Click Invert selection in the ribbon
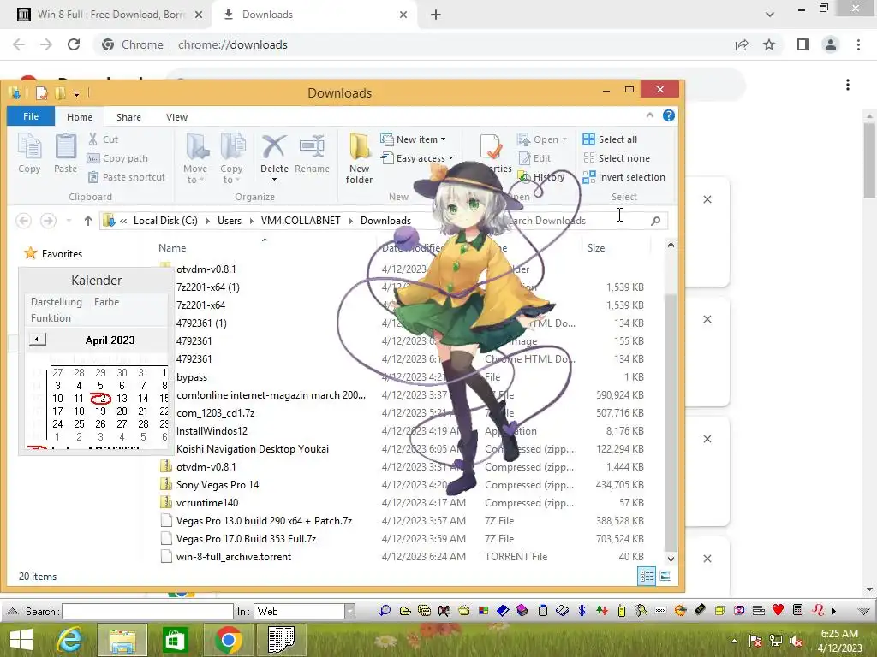 [624, 177]
